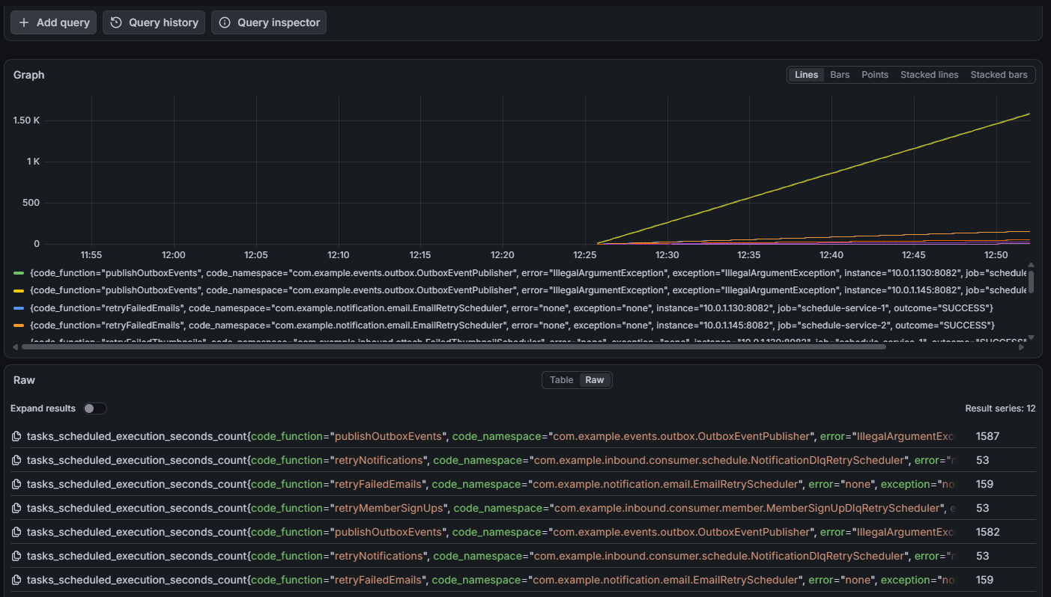The height and width of the screenshot is (597, 1051).
Task: Copy the first retryNotifications raw result
Action: point(16,460)
